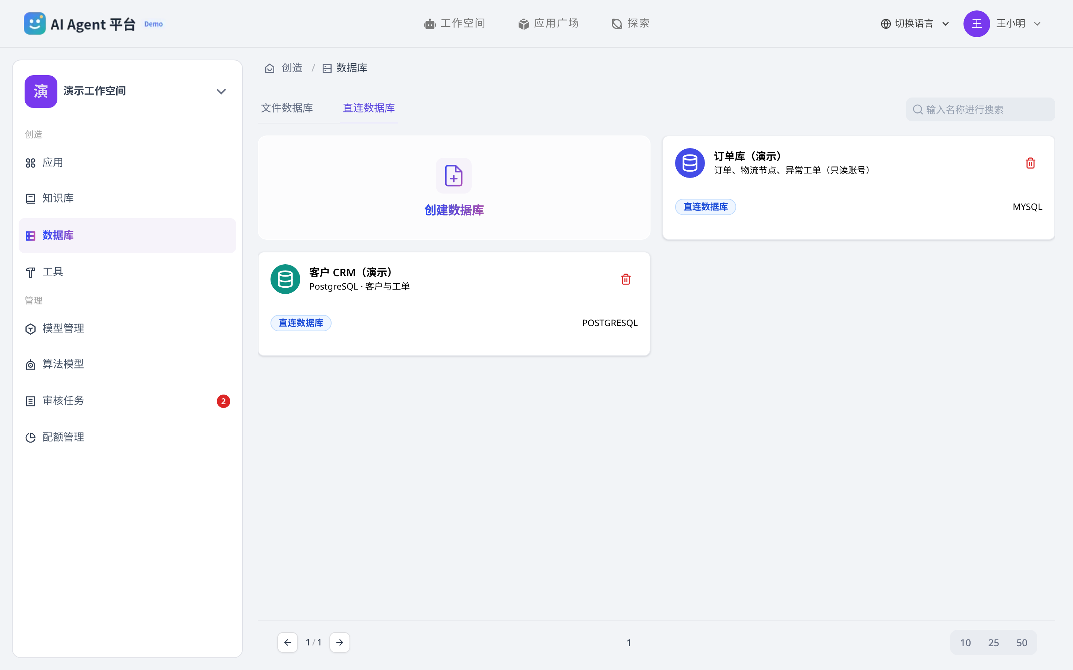Click the home icon in the breadcrumb
This screenshot has height=670, width=1073.
pyautogui.click(x=270, y=68)
